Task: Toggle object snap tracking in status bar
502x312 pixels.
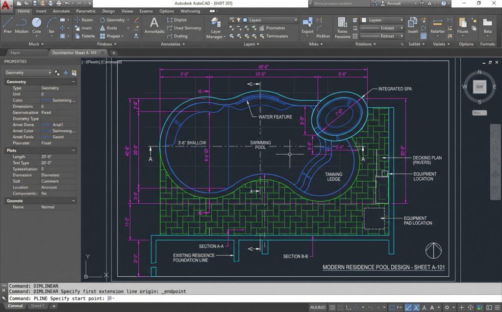Action: tap(408, 307)
